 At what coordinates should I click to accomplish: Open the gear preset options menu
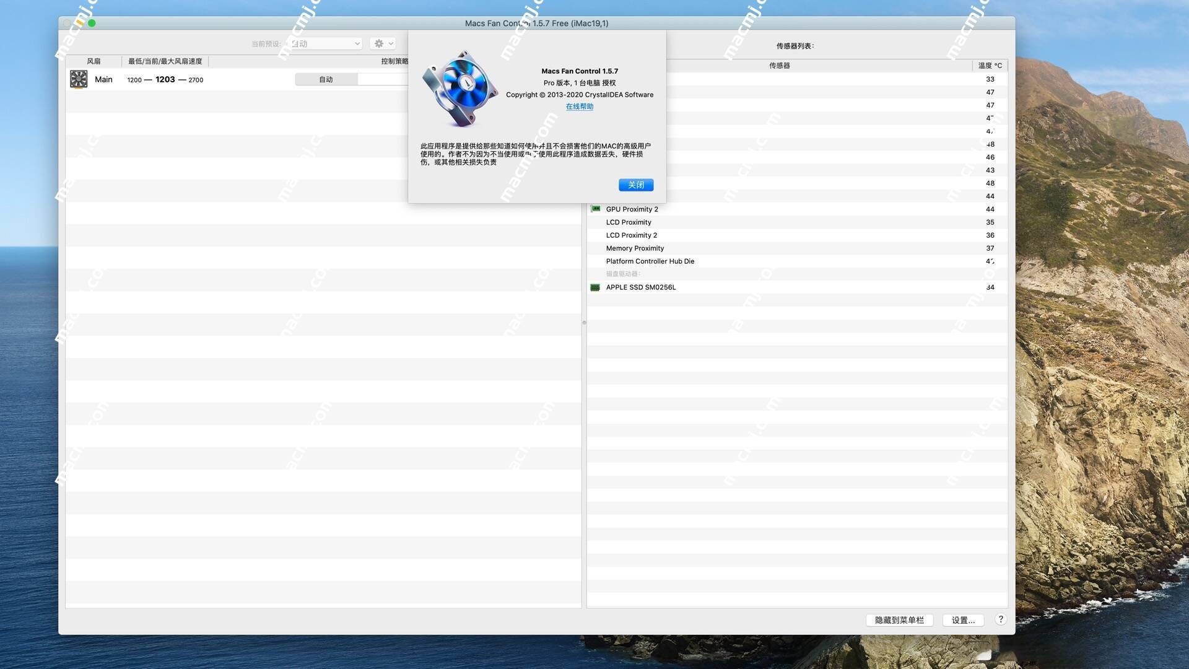(x=383, y=43)
